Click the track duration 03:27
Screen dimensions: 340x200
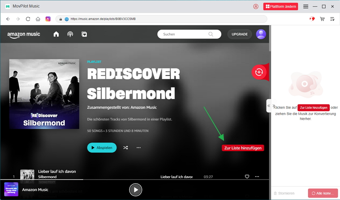pos(208,177)
